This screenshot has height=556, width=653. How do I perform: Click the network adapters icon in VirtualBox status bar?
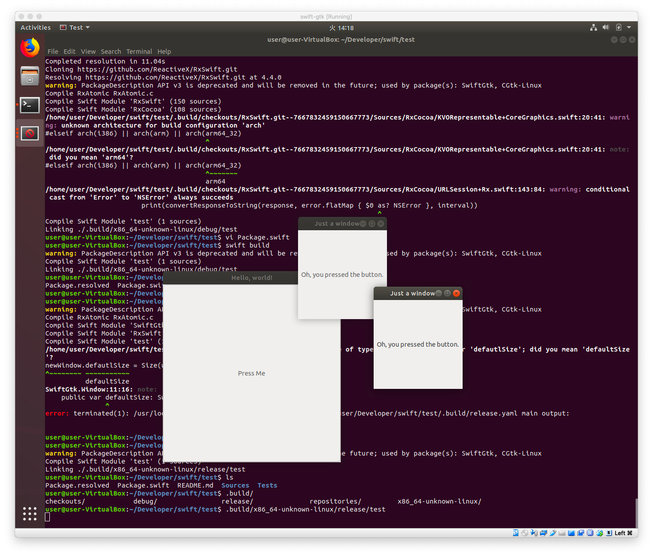544,532
